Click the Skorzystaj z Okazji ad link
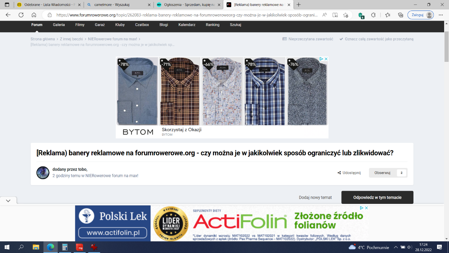Screen dimensions: 449x253 click(182, 130)
